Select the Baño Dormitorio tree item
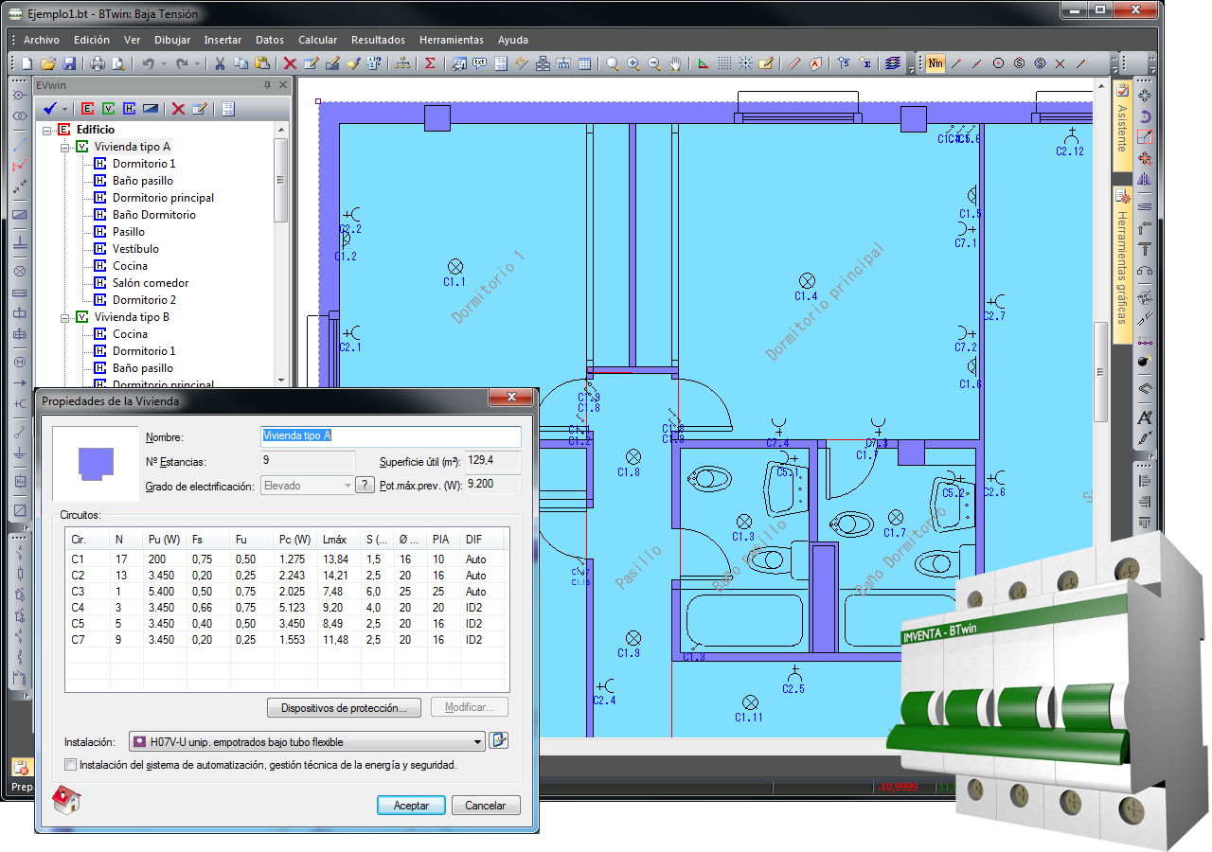This screenshot has width=1212, height=852. (154, 215)
